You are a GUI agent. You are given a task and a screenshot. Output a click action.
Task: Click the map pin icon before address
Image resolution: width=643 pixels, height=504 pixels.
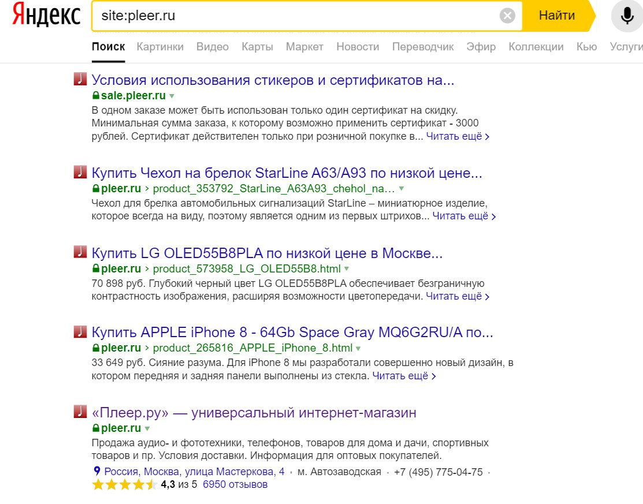tap(97, 471)
